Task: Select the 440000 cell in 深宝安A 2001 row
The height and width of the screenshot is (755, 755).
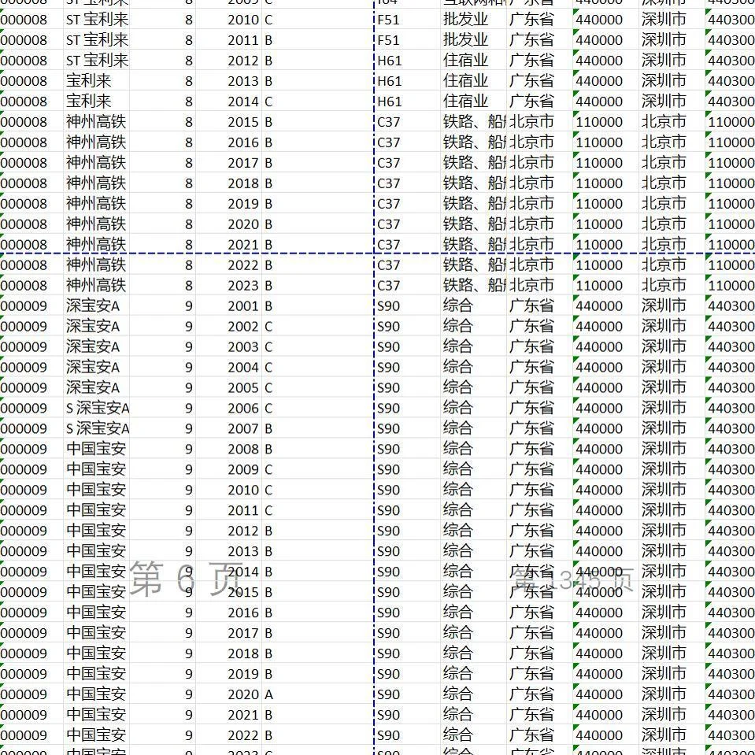Action: pos(605,306)
